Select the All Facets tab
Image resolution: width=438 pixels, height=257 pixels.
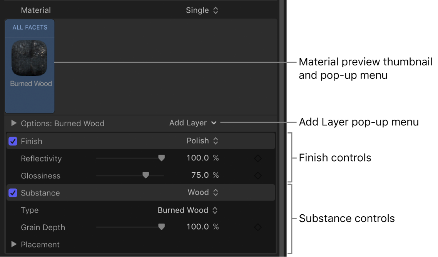point(30,27)
